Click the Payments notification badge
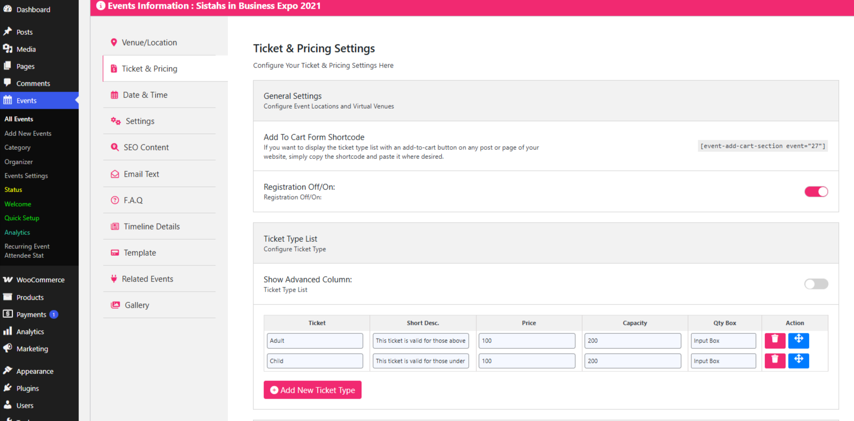The height and width of the screenshot is (421, 854). click(54, 315)
